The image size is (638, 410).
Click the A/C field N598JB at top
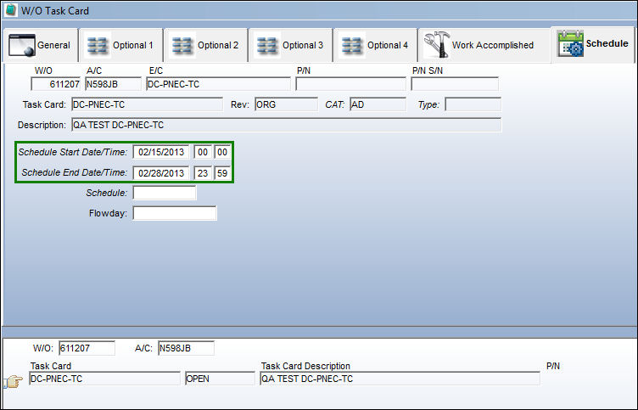[x=113, y=84]
